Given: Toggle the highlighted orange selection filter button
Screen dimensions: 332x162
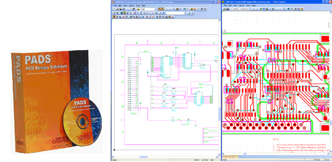Looking at the screenshot, I should pos(160,9).
